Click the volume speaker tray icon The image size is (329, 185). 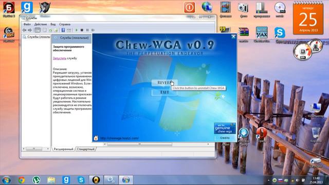(298, 180)
